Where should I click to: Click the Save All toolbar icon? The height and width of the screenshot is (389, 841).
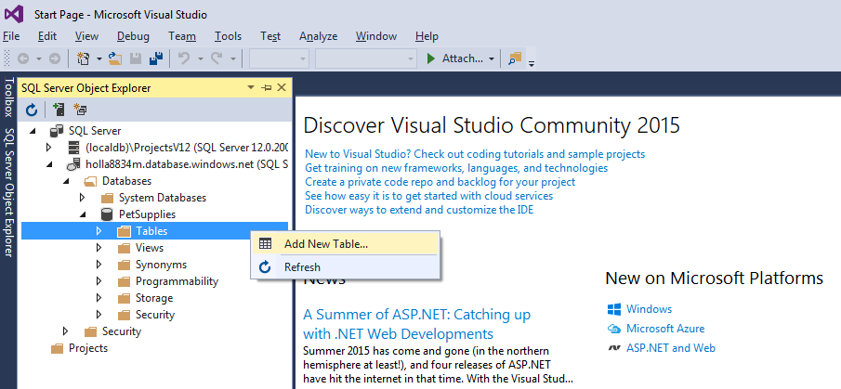156,58
